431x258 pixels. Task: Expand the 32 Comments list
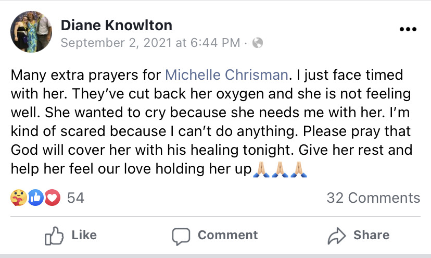(373, 198)
